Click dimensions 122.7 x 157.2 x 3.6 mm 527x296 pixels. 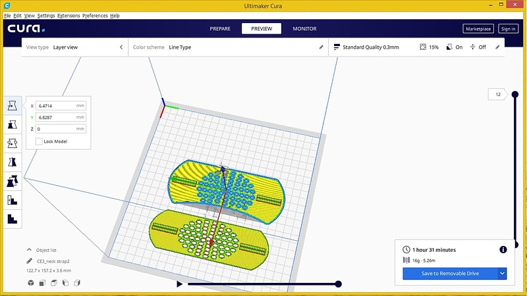[49, 270]
